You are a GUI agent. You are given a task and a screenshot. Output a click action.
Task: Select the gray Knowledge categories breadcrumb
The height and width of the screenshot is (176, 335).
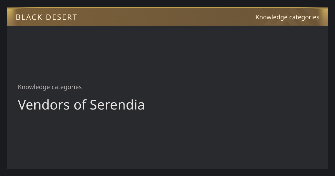click(x=50, y=87)
